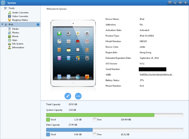
Task: Open the title bar menu icon
Action: [170, 3]
